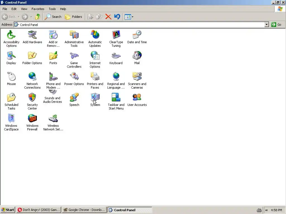Click the Back toolbar button
Viewport: 286px width, 214px height.
click(9, 17)
